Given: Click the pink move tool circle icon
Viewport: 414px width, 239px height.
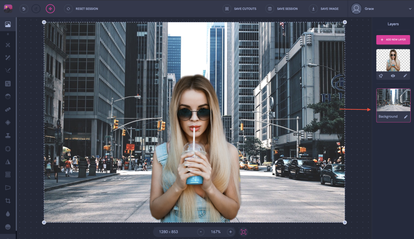Looking at the screenshot, I should click(x=50, y=8).
